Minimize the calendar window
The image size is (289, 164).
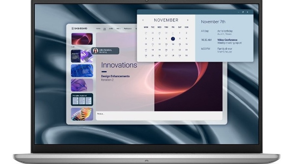238,12
